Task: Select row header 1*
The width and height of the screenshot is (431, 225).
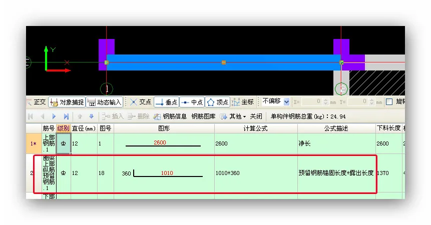Action: 34,143
